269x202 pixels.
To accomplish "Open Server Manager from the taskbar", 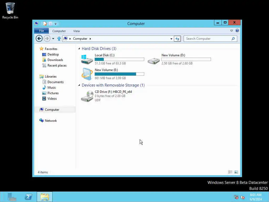I will [12, 197].
